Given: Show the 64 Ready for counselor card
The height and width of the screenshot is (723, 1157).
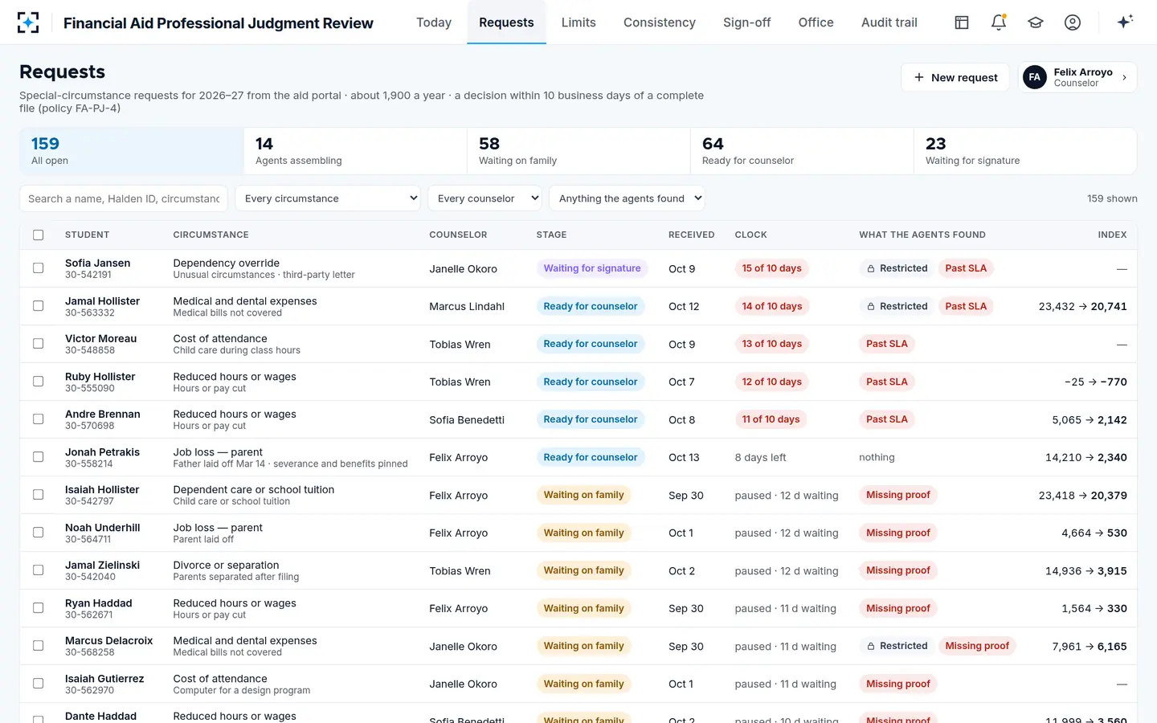Looking at the screenshot, I should pos(802,151).
